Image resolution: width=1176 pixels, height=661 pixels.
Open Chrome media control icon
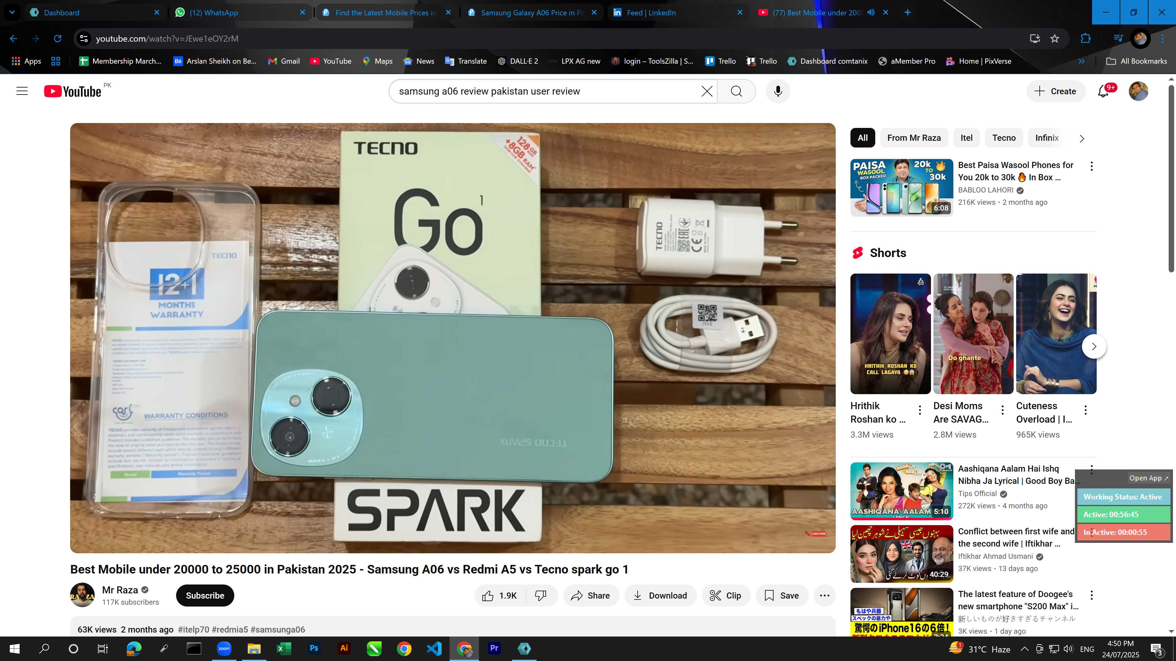(1118, 39)
